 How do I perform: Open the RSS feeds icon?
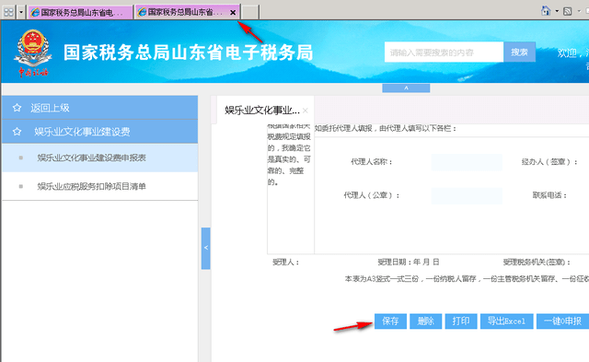click(x=568, y=11)
